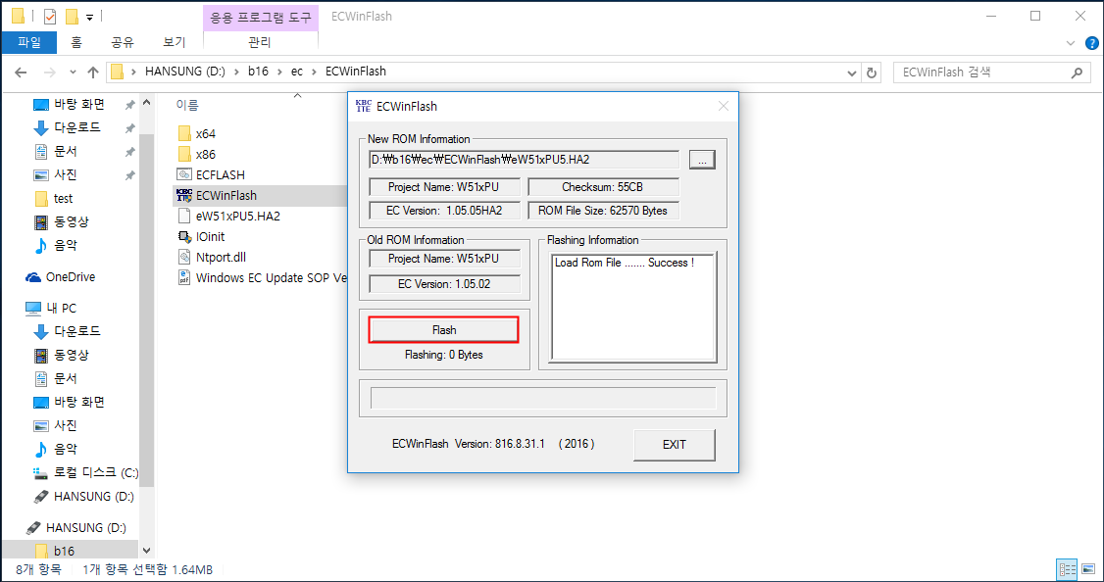1104x582 pixels.
Task: Sort by 이름 column header
Action: (187, 106)
